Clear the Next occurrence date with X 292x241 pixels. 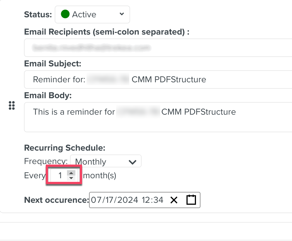[x=174, y=200]
